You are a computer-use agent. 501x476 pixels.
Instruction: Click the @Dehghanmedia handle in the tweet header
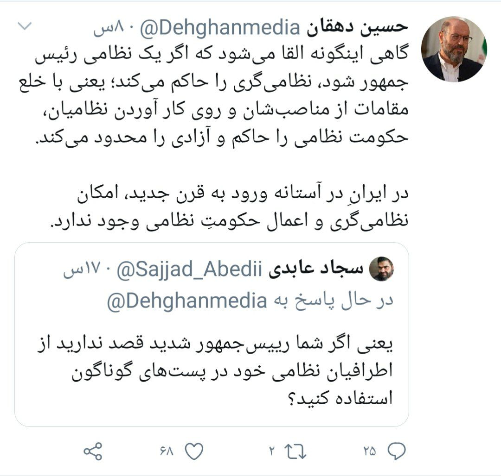(220, 28)
